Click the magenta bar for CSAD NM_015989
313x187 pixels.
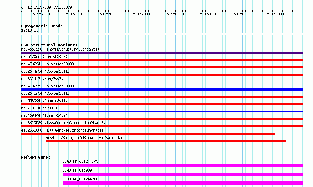[x=183, y=174]
